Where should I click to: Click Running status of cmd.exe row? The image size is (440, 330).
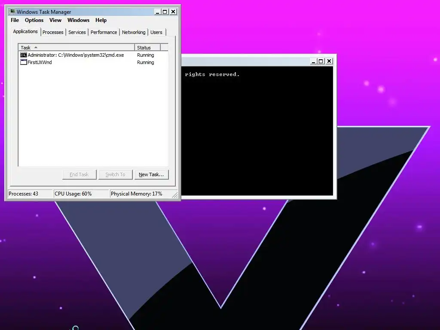click(145, 55)
